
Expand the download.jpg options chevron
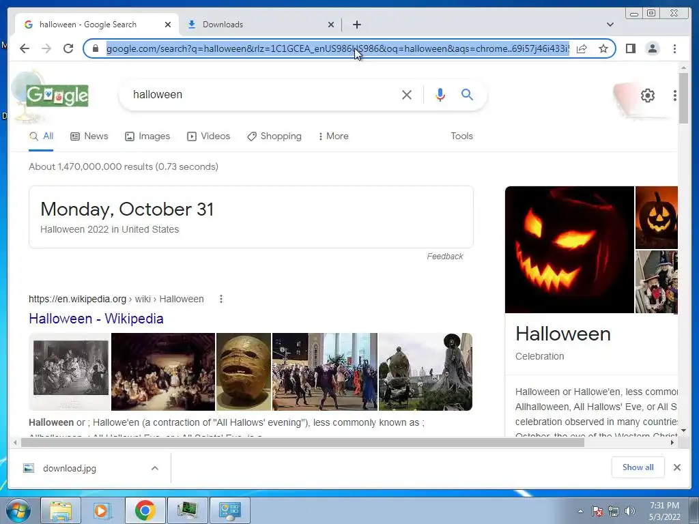(155, 468)
